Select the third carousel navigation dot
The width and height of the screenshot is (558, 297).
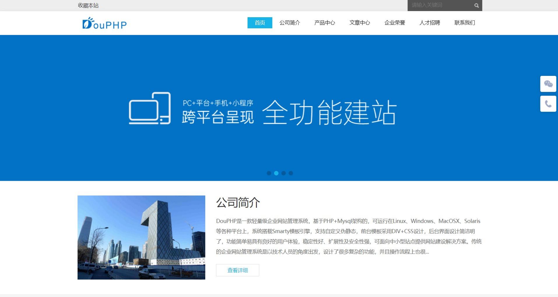point(283,173)
